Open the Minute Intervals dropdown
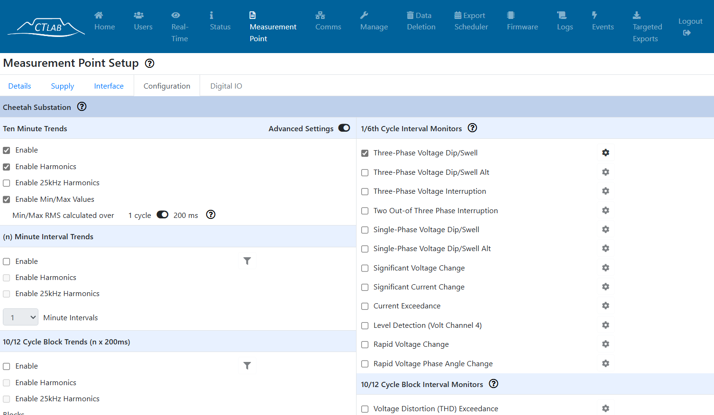The height and width of the screenshot is (415, 714). coord(21,317)
